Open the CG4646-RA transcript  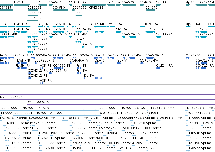coord(71,37)
